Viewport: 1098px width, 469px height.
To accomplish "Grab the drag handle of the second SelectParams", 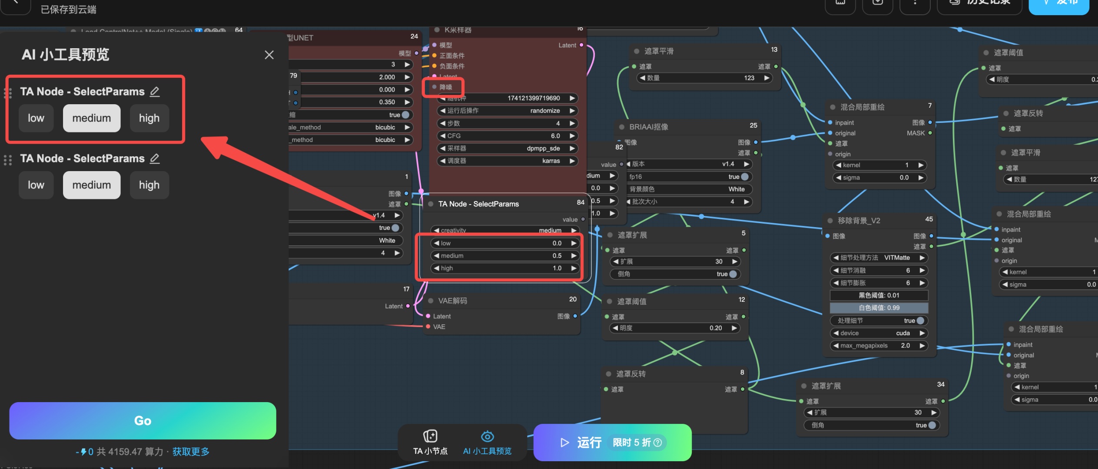I will [x=8, y=160].
